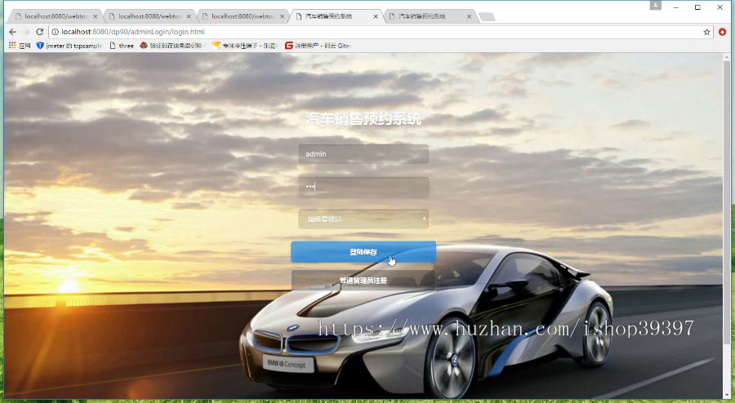Bookmark this page with the star icon
Viewport: 735px width, 403px height.
tap(707, 32)
